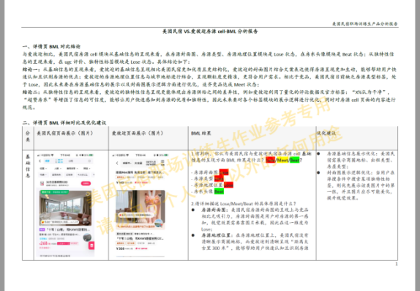
Task: Click host avatar on Meituan listing card
Action: coord(87,237)
